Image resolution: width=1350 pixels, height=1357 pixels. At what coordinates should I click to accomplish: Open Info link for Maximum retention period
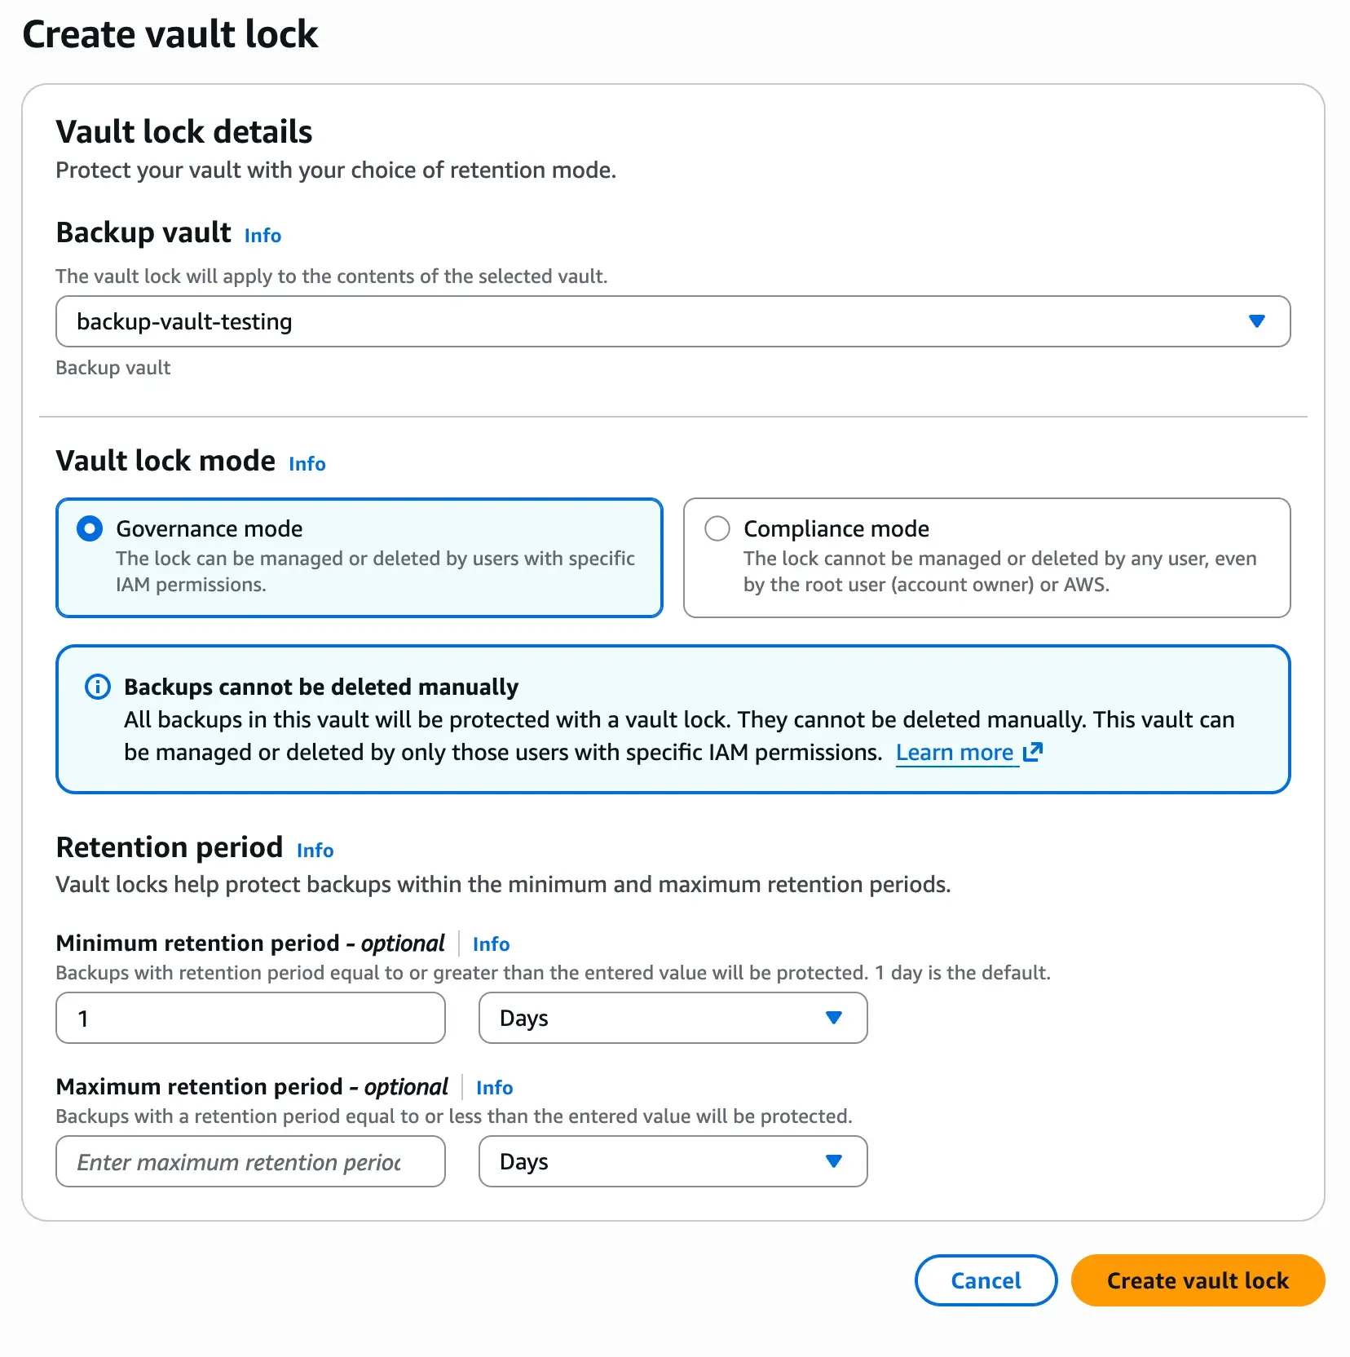click(494, 1088)
